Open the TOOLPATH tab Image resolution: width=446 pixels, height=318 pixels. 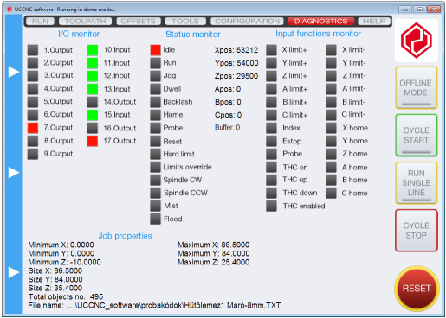coord(85,22)
